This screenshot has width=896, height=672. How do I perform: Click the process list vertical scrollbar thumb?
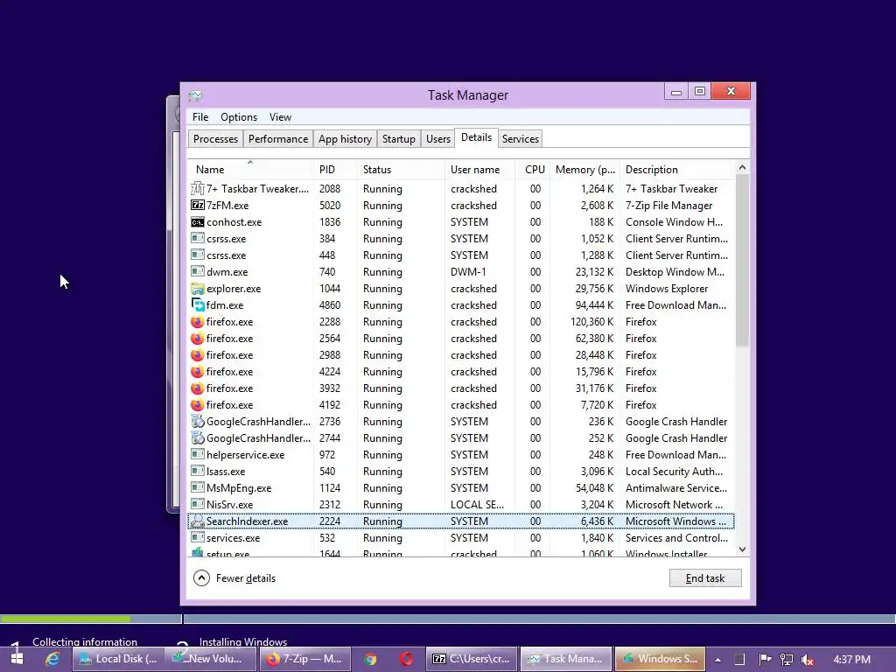click(x=742, y=261)
